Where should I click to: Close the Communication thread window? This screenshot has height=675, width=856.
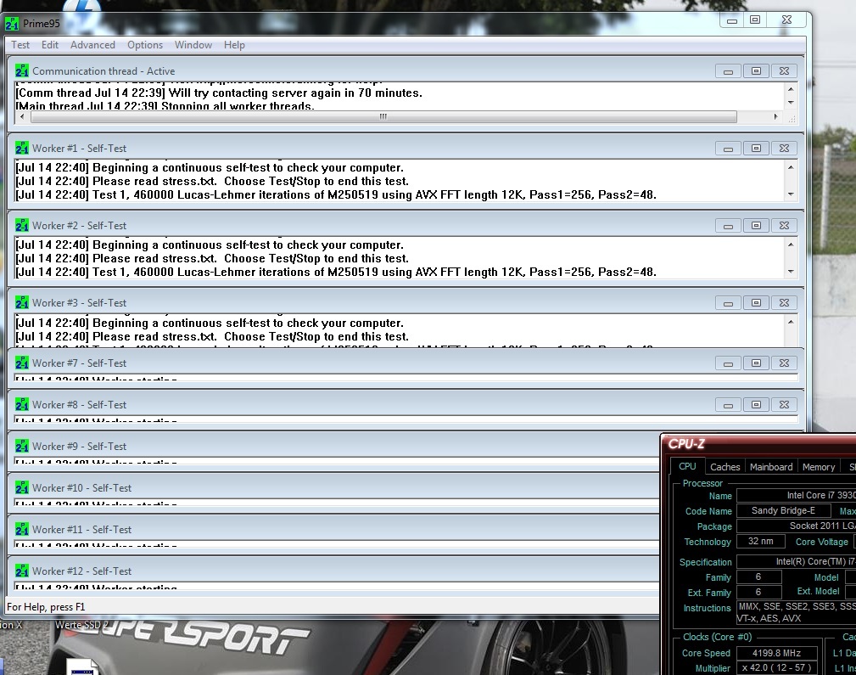click(x=784, y=71)
